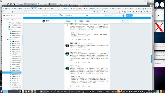Open the メッセージ navigation item
Viewport: 165px width, 93px height.
69,16
